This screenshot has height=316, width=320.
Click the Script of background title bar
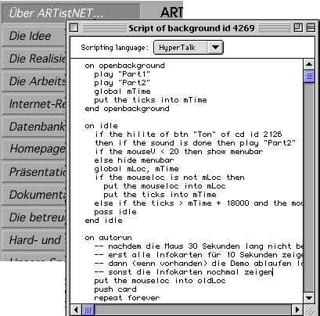tap(192, 27)
